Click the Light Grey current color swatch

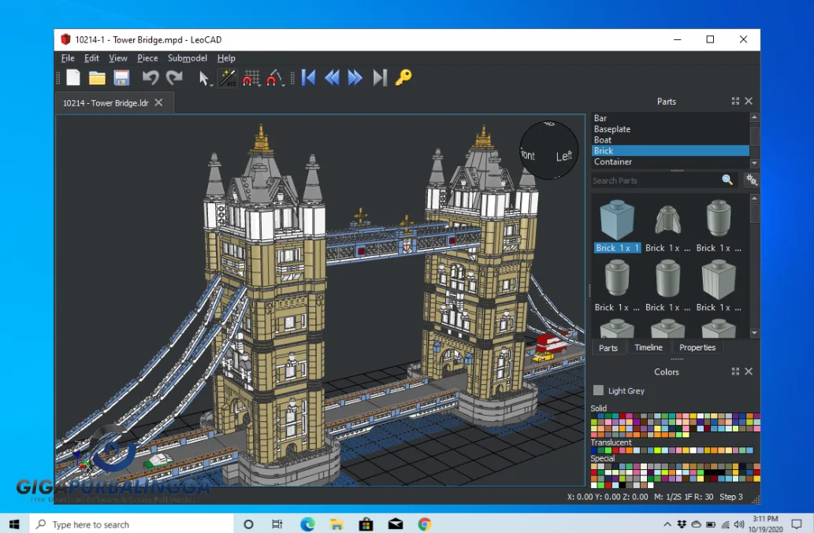click(x=599, y=390)
